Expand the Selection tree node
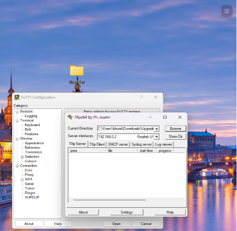This screenshot has width=237, height=231. tap(22, 157)
